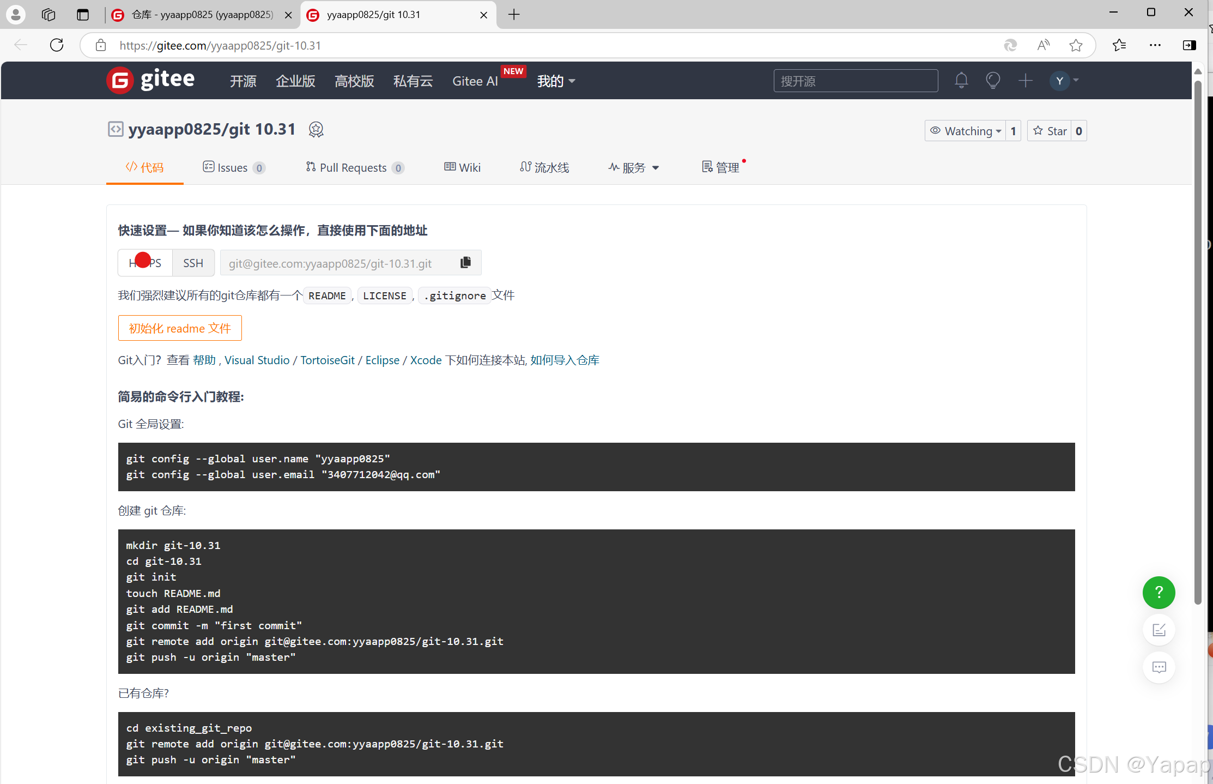
Task: Click Gitee AI in navigation bar
Action: point(475,81)
